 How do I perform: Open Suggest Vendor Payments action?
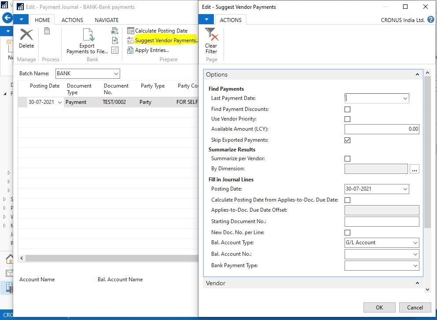point(165,40)
